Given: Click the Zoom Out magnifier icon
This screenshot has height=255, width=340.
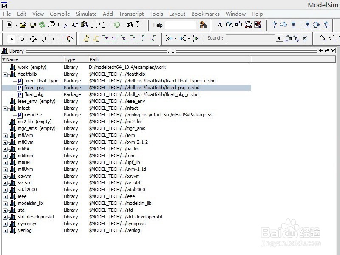Looking at the screenshot, I should tap(332, 38).
